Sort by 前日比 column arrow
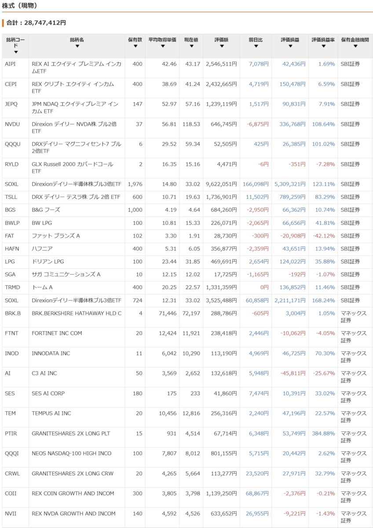 tap(255, 46)
